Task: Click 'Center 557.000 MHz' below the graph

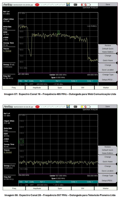Action: 58,176
